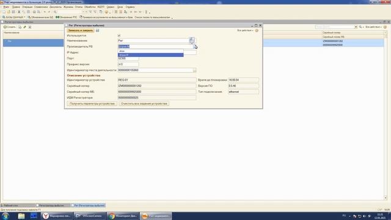Open 'Базы данных' dropdown in toolbar
Viewport: 391px width, 220px height.
pyautogui.click(x=14, y=18)
